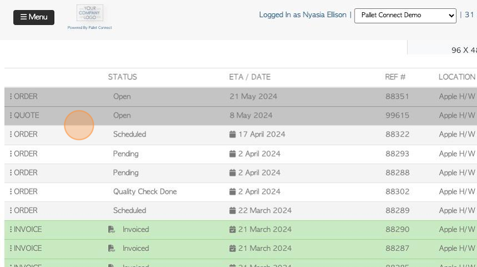Open the hamburger Menu button

(x=34, y=17)
